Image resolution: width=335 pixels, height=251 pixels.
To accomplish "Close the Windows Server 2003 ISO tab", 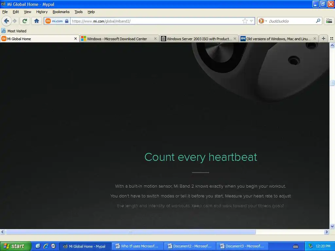I will [x=235, y=39].
